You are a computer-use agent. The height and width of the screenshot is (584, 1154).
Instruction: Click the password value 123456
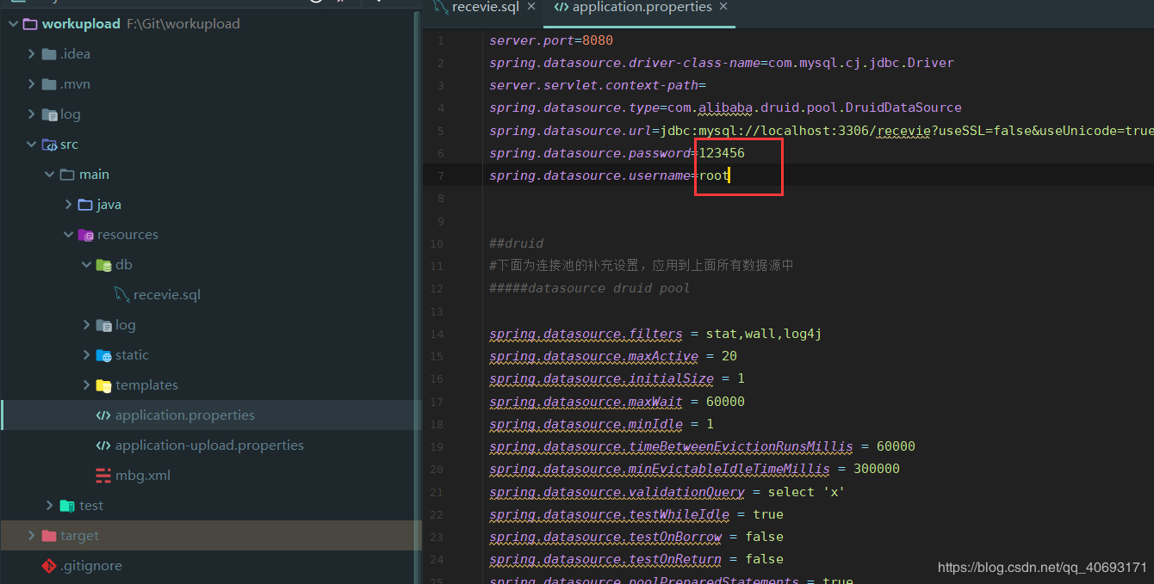click(722, 153)
